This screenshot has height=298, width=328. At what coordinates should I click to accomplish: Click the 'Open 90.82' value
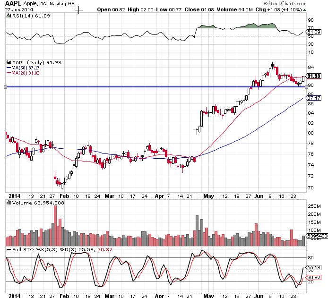[111, 9]
